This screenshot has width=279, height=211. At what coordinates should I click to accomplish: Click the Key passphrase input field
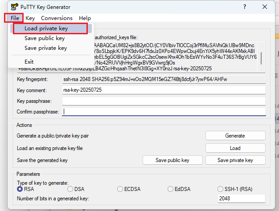click(164, 101)
